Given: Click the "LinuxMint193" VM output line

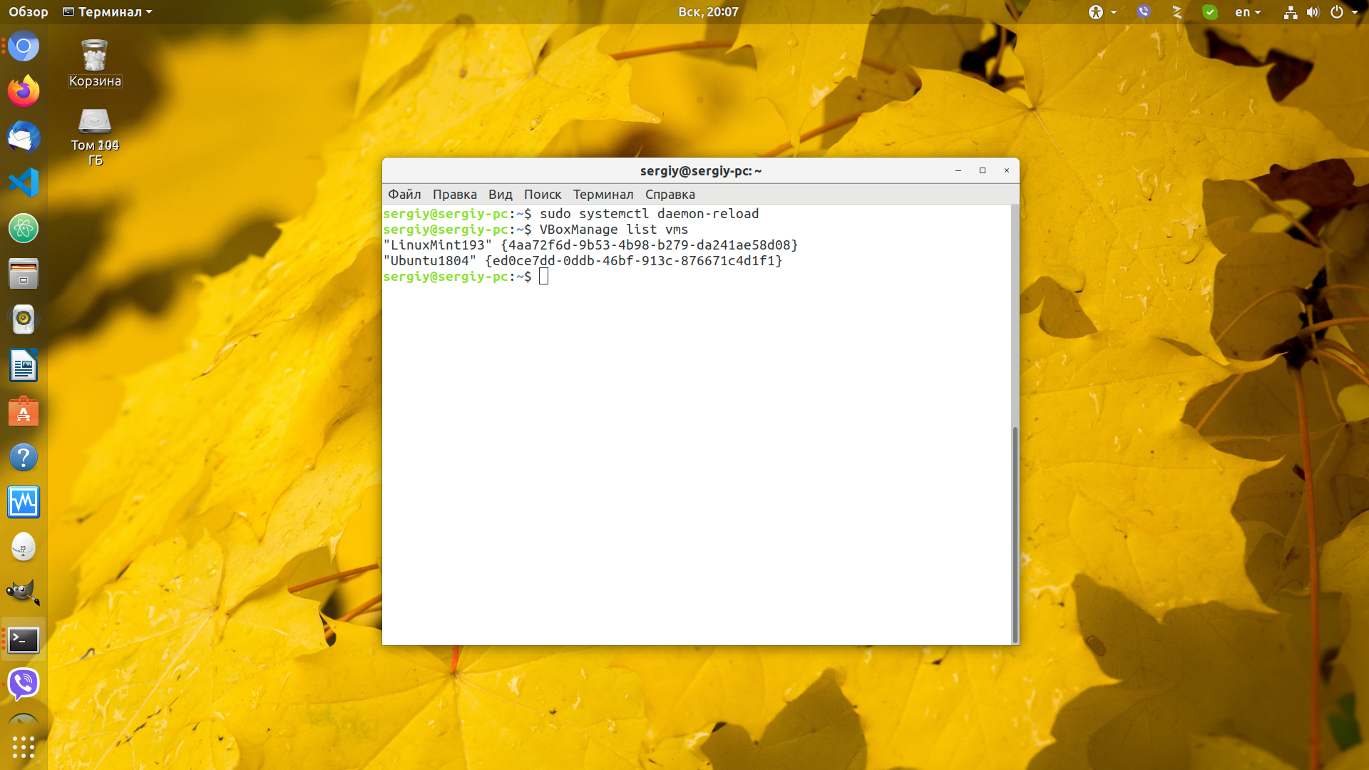Looking at the screenshot, I should 590,245.
